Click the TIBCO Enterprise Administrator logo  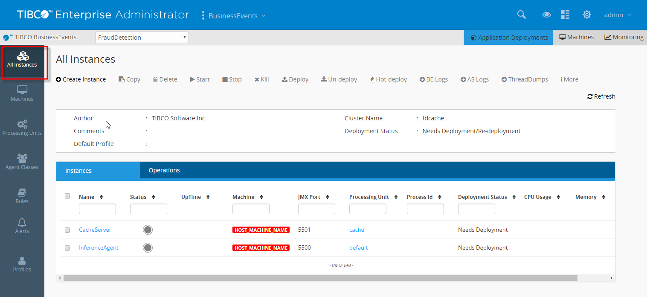pos(103,15)
